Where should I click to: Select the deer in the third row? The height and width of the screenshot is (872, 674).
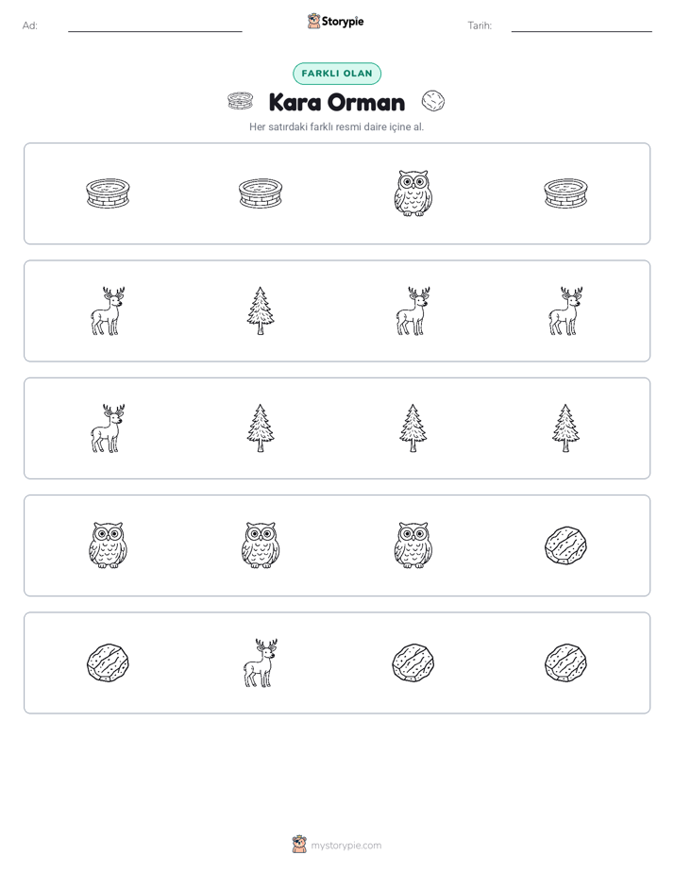[108, 428]
